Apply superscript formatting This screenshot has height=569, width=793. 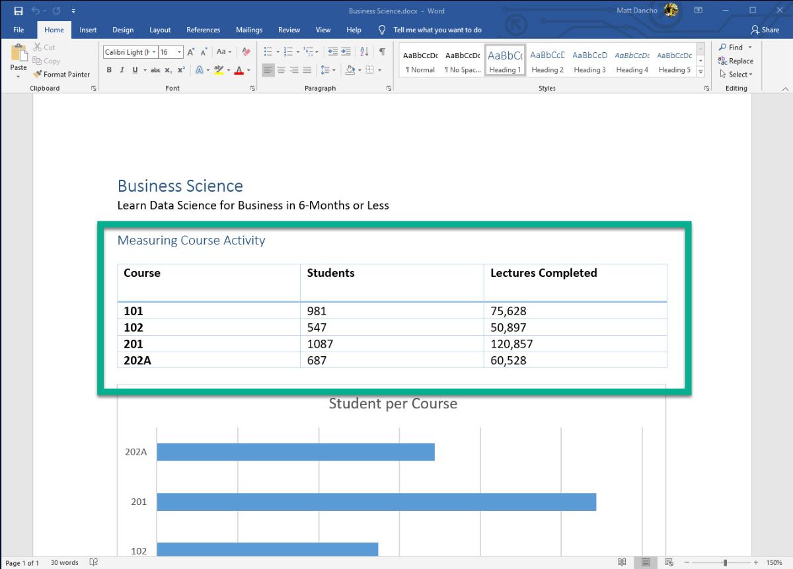pos(181,70)
